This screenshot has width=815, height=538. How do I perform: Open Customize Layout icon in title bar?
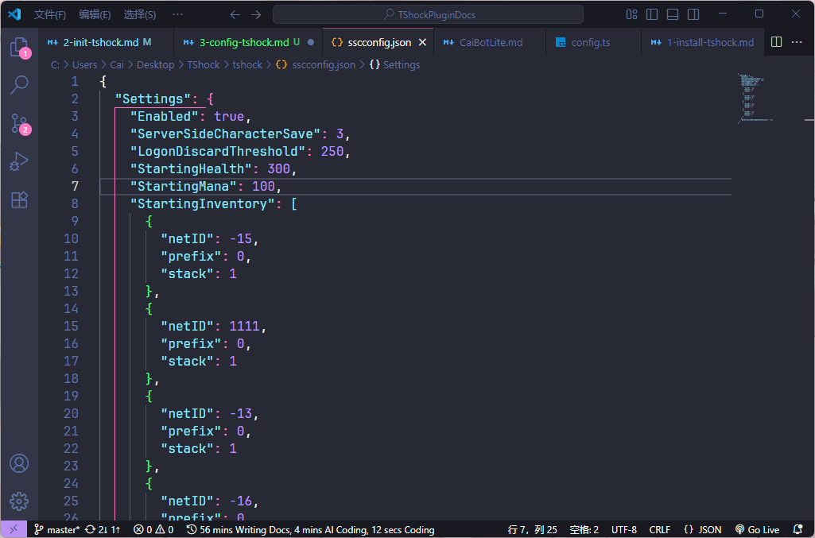631,14
